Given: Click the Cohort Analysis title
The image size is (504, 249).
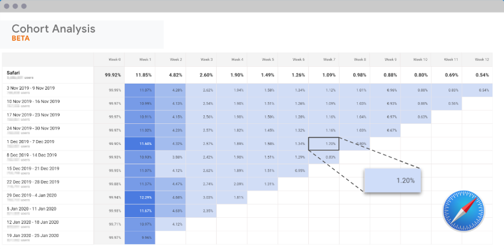Looking at the screenshot, I should 54,29.
